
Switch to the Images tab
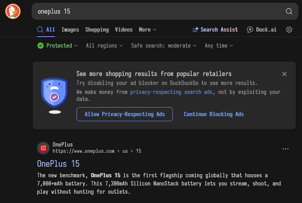click(70, 30)
